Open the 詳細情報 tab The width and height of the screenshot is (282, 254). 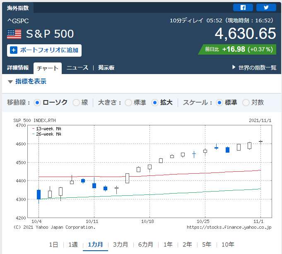click(x=18, y=68)
